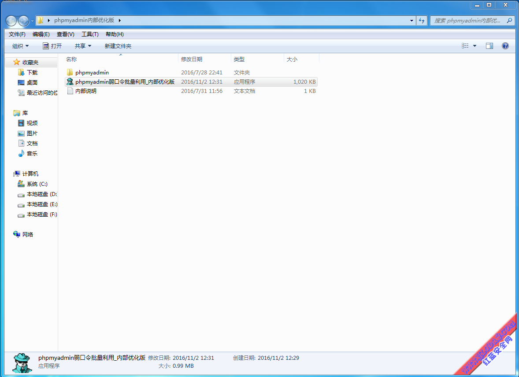
Task: Click the 系统 (C:) drive icon
Action: click(21, 184)
